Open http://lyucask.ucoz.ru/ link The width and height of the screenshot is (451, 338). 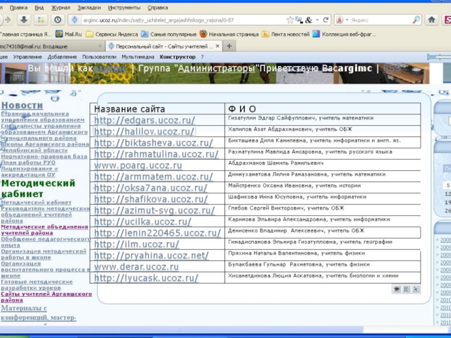tap(146, 278)
